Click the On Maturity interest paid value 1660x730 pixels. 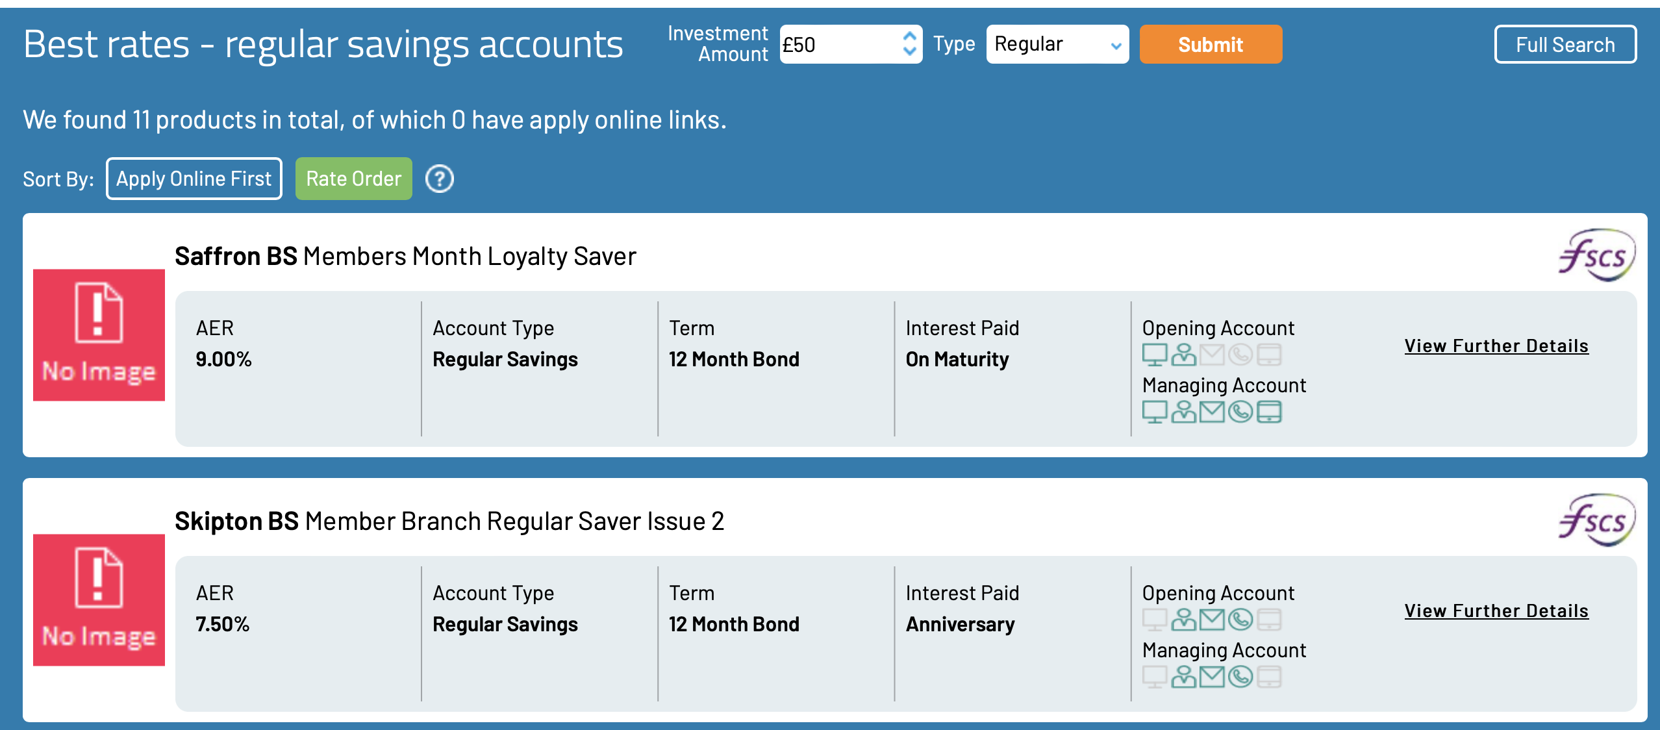[957, 359]
